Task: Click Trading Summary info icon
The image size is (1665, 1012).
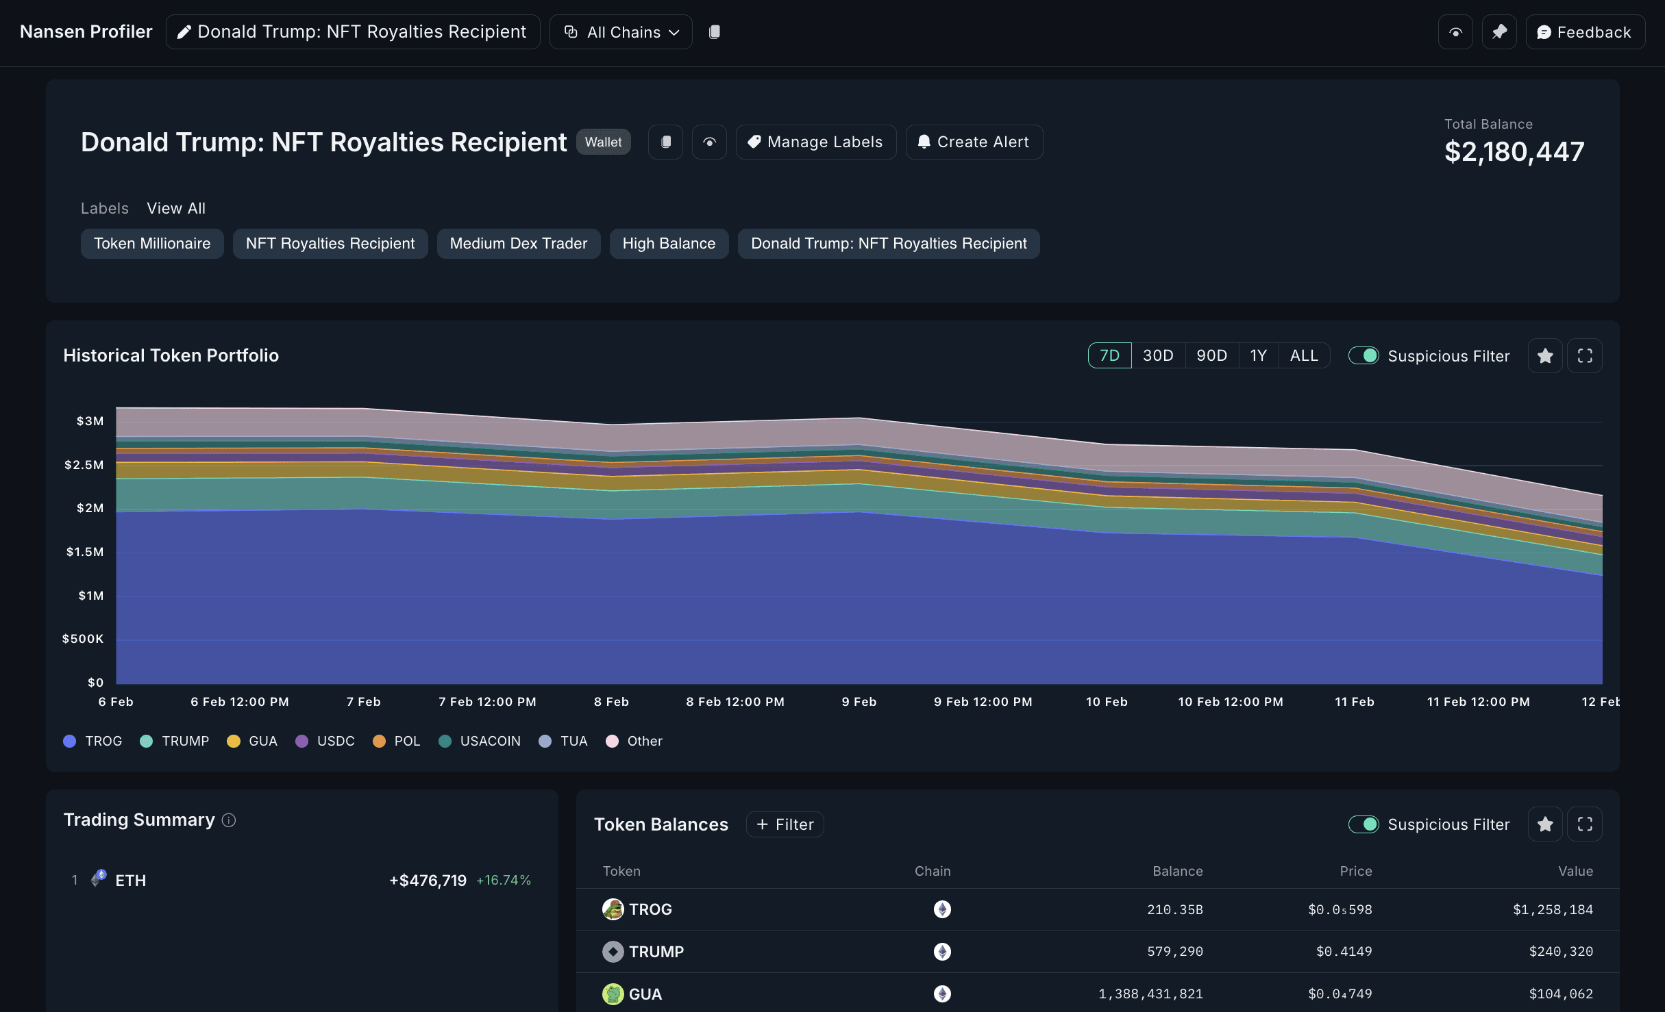Action: 229,820
